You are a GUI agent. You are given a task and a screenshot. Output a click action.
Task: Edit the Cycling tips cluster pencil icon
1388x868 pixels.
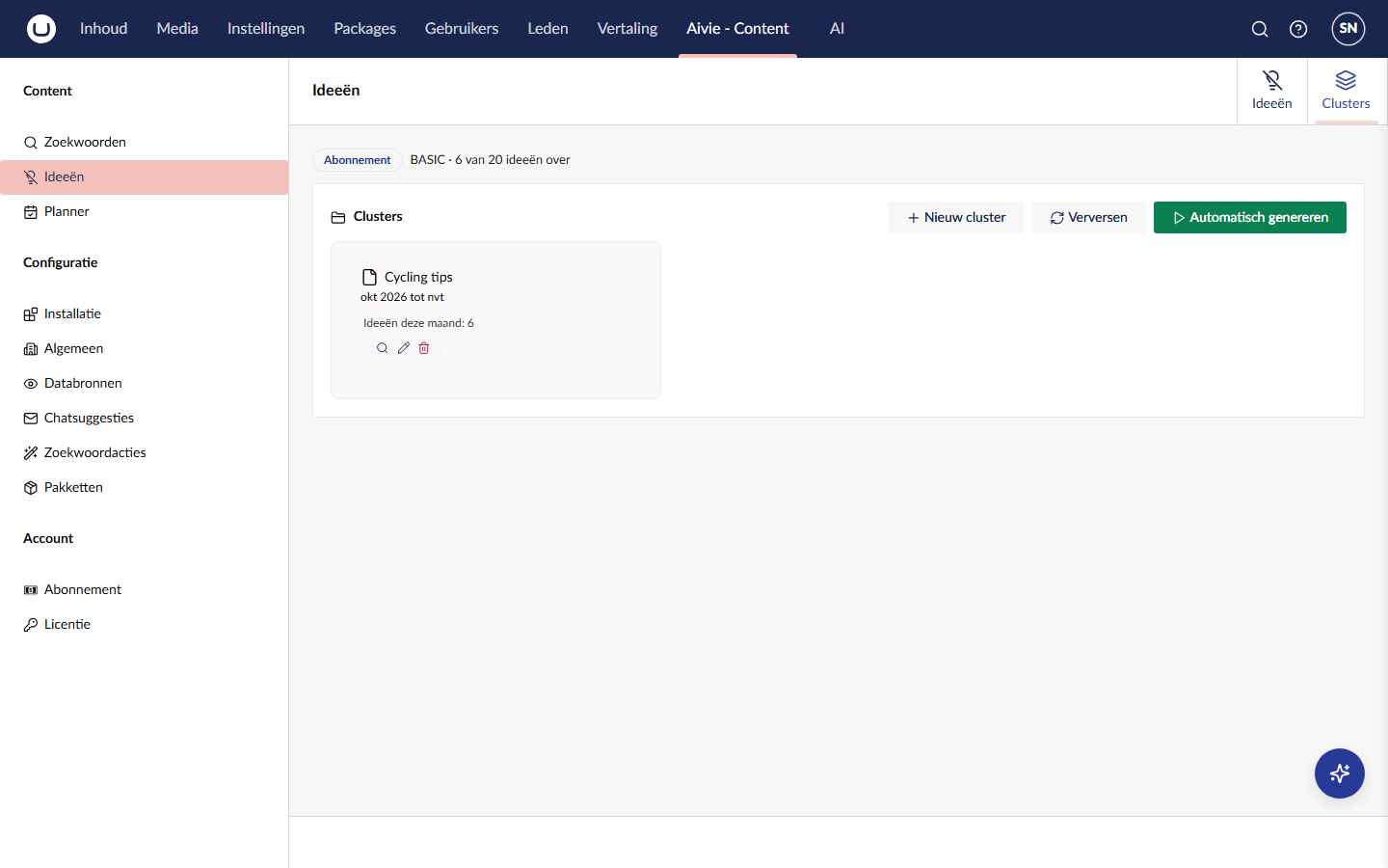coord(404,348)
